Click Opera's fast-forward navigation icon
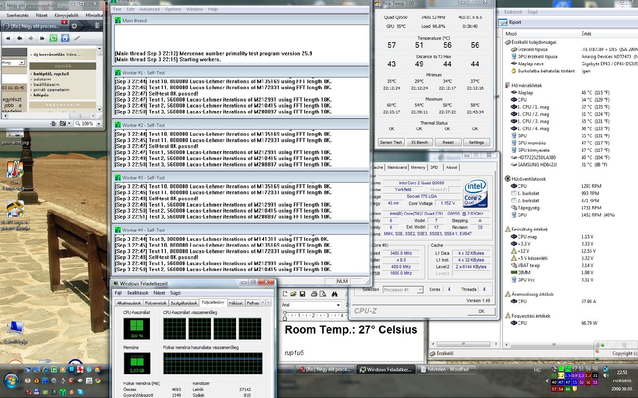638x398 pixels. coord(42,38)
